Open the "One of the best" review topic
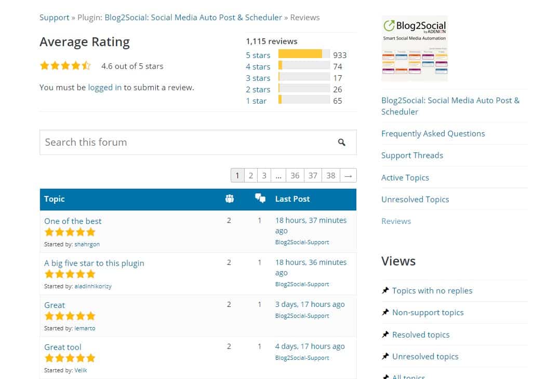The width and height of the screenshot is (547, 379). point(73,221)
